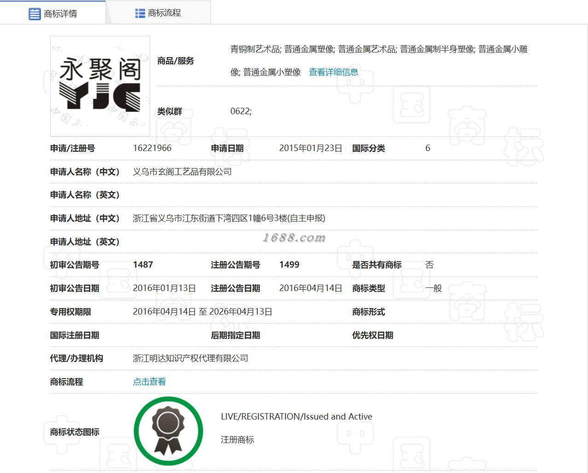
Task: Click the 申请人地址（英文） field label
Action: [x=85, y=242]
